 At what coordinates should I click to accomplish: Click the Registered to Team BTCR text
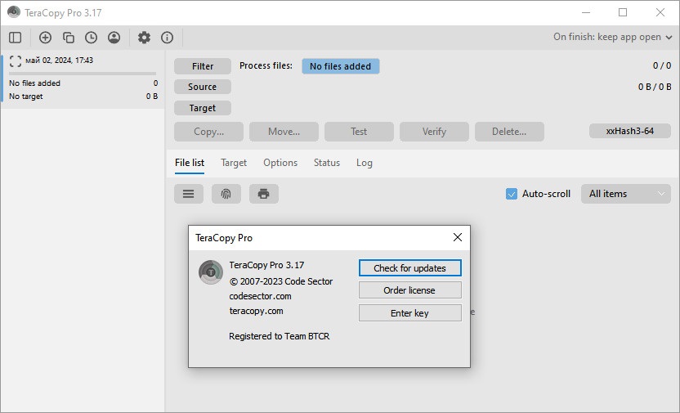(x=280, y=336)
